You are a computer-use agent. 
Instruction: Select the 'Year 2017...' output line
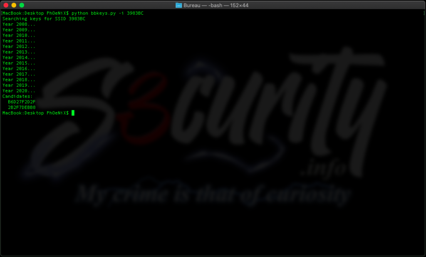point(19,74)
